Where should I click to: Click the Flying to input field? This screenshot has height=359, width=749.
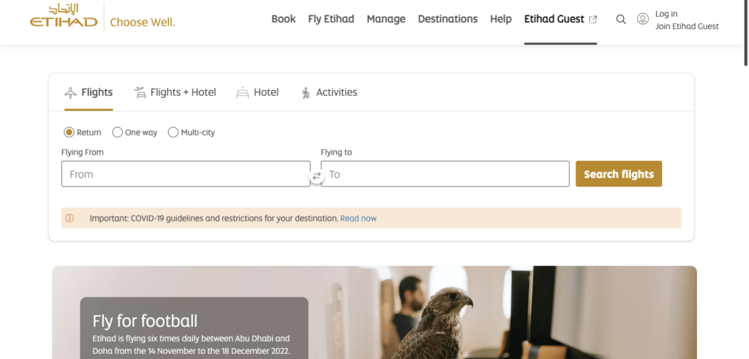(x=446, y=174)
